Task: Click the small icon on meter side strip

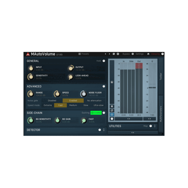Action: click(112, 82)
